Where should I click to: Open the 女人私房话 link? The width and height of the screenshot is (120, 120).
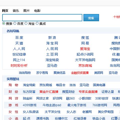(31, 112)
